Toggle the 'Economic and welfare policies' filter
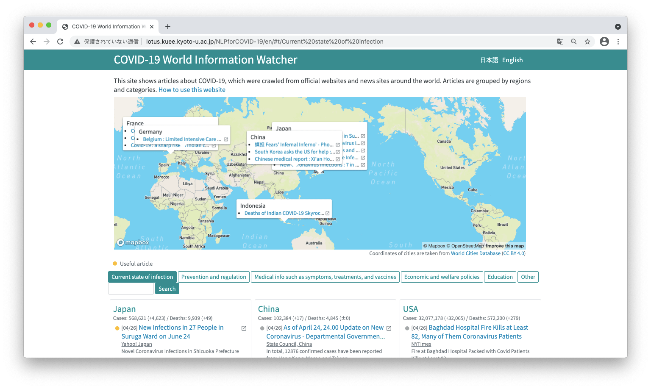The width and height of the screenshot is (651, 389). pos(442,277)
